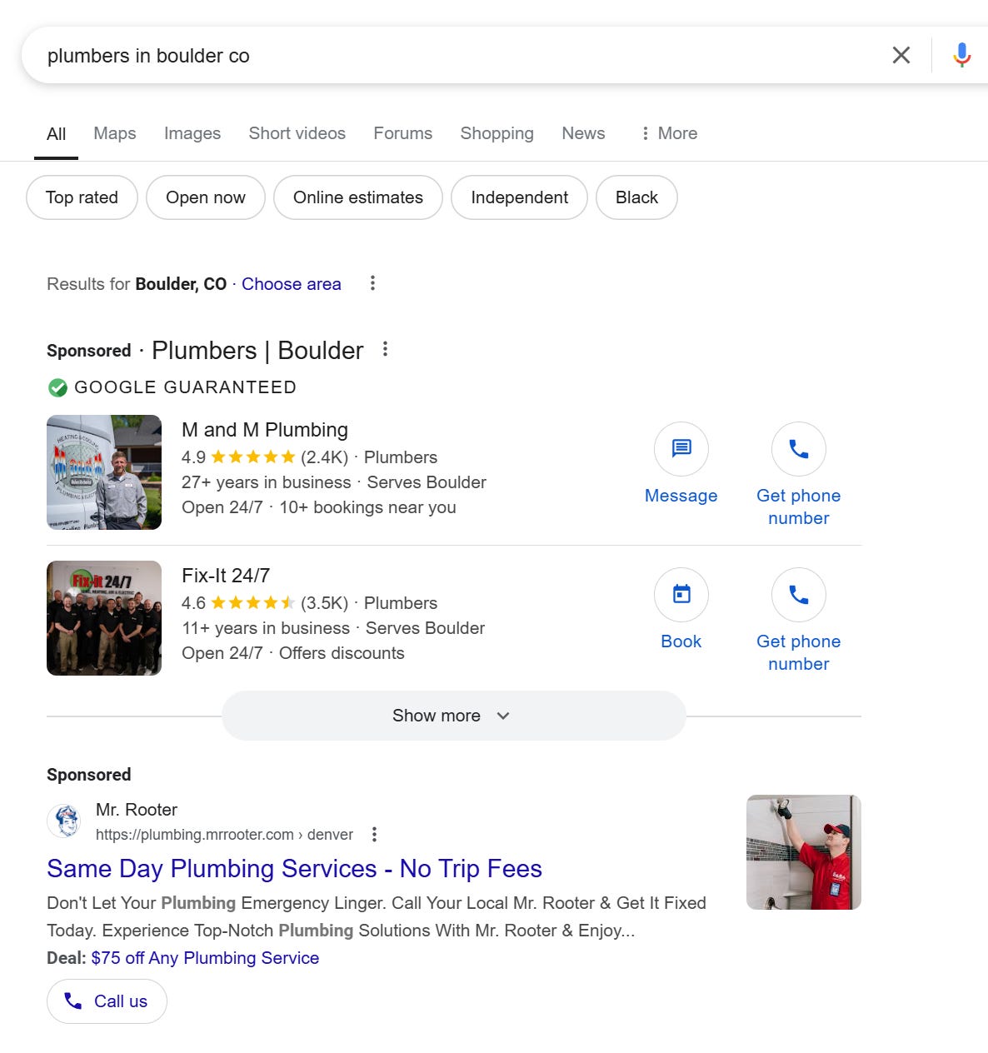Select the All tab
The width and height of the screenshot is (988, 1053).
[56, 133]
